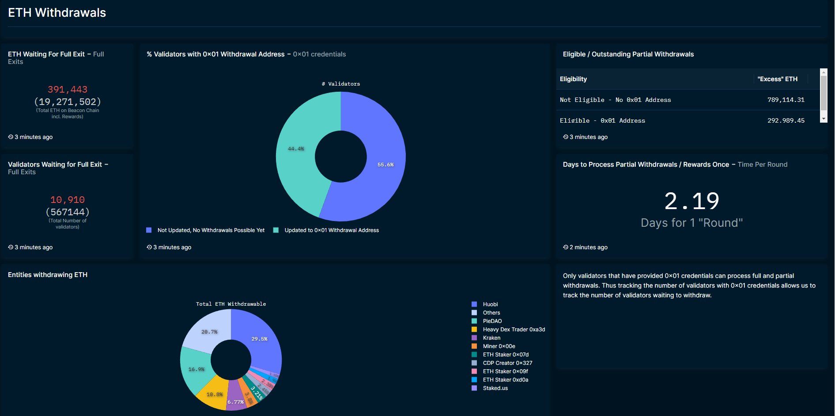Open the 'Entities withdrawing ETH' widget title
Image resolution: width=835 pixels, height=416 pixels.
[x=48, y=275]
